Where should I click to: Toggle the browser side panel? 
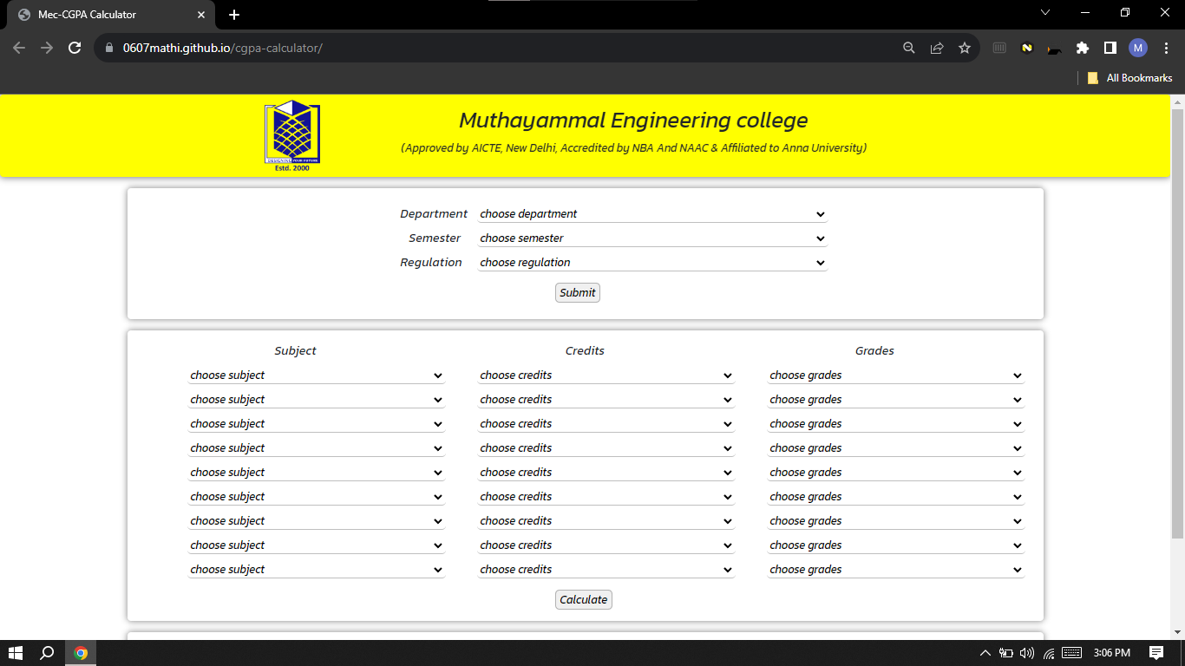tap(1110, 48)
